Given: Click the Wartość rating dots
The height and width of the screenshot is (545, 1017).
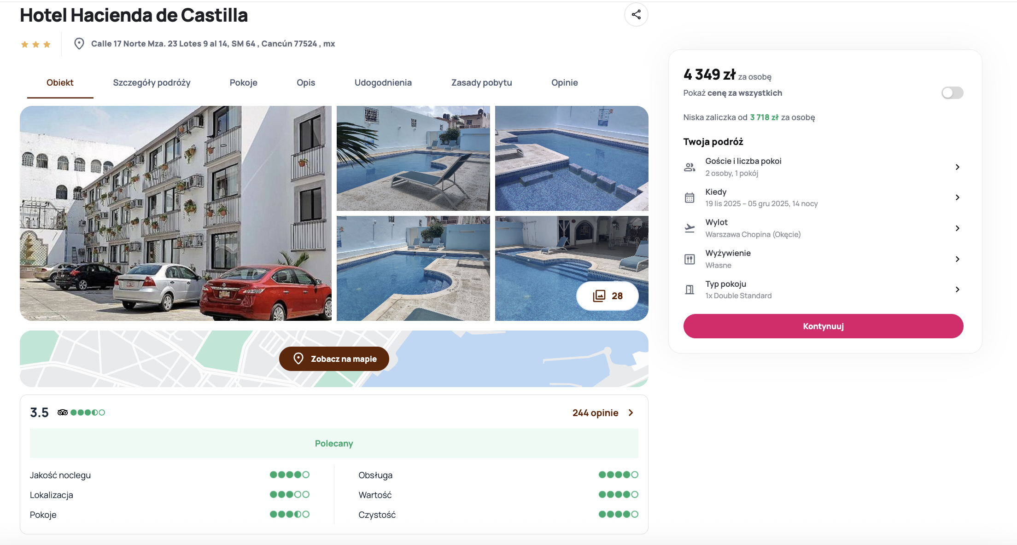Looking at the screenshot, I should pyautogui.click(x=618, y=494).
